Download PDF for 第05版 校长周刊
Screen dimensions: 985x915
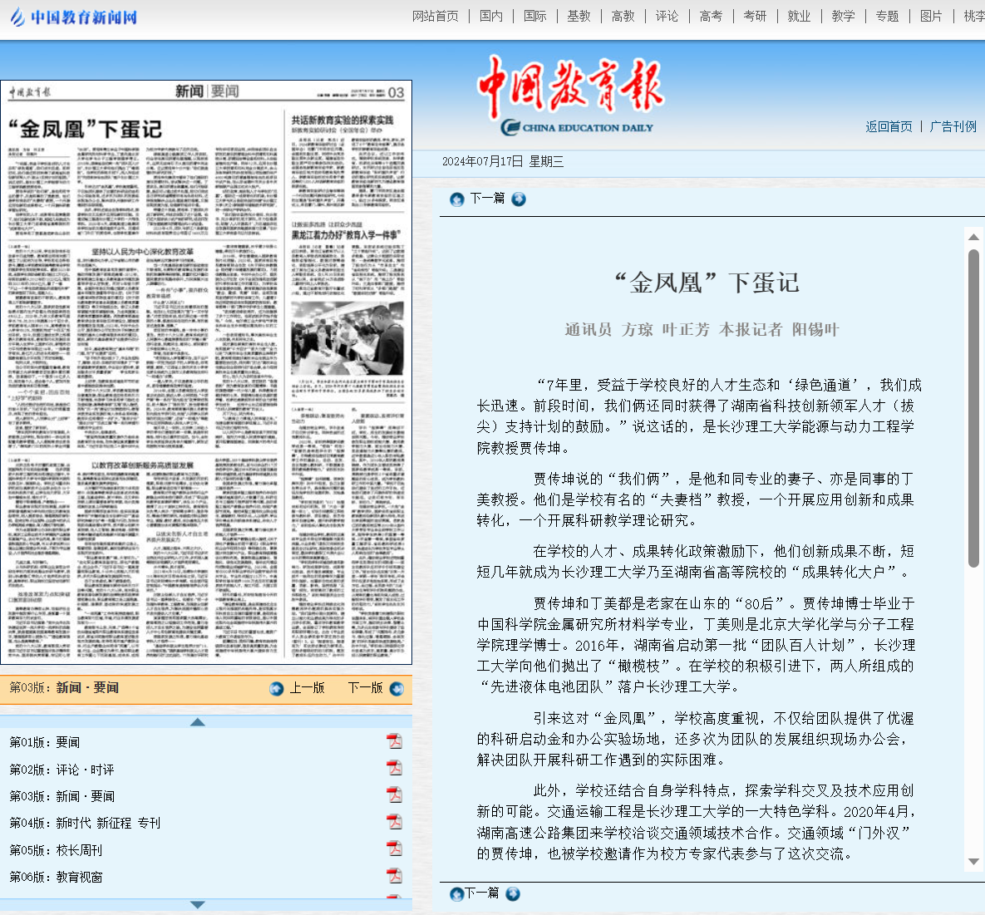click(394, 849)
